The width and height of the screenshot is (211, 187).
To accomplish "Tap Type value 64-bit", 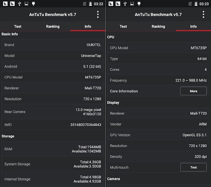I will (202, 59).
